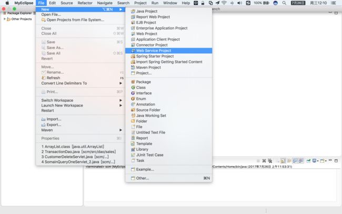Viewport: 342px width, 214px height.
Task: Click Restart in File menu
Action: coord(81,111)
